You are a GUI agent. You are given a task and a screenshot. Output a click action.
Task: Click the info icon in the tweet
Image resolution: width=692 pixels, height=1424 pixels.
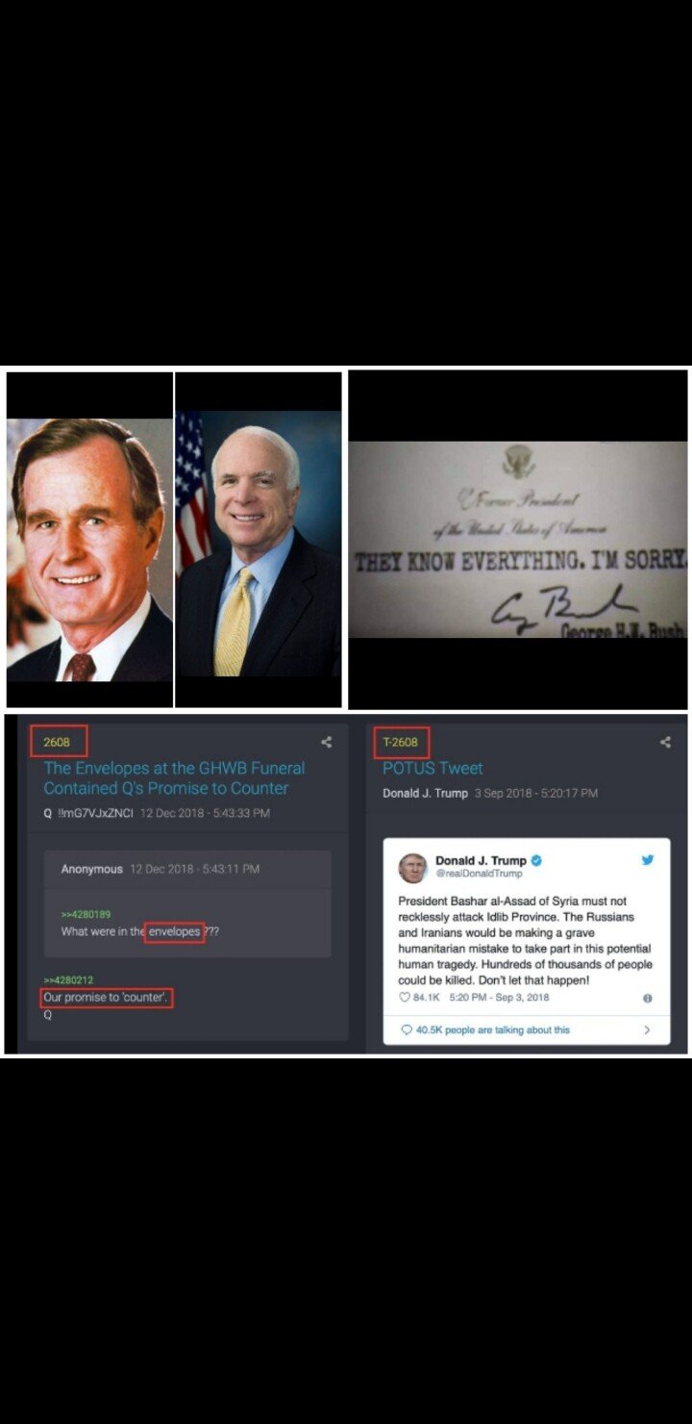click(x=648, y=999)
